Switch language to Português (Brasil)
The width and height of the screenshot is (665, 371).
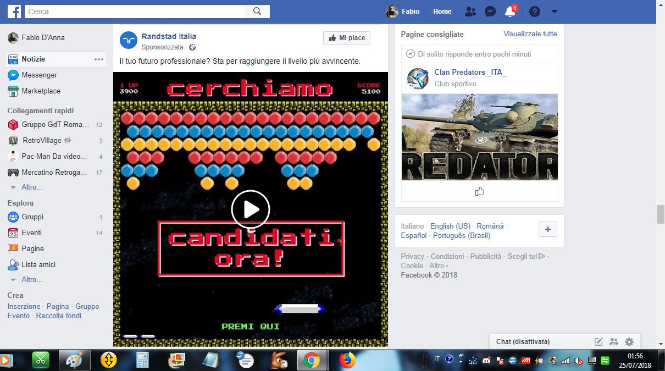[x=462, y=236]
